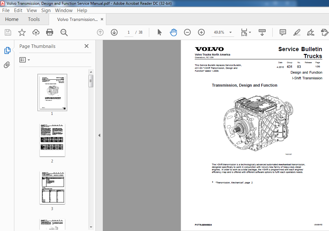Select the Highlight text tool
The height and width of the screenshot is (231, 329).
pyautogui.click(x=297, y=32)
